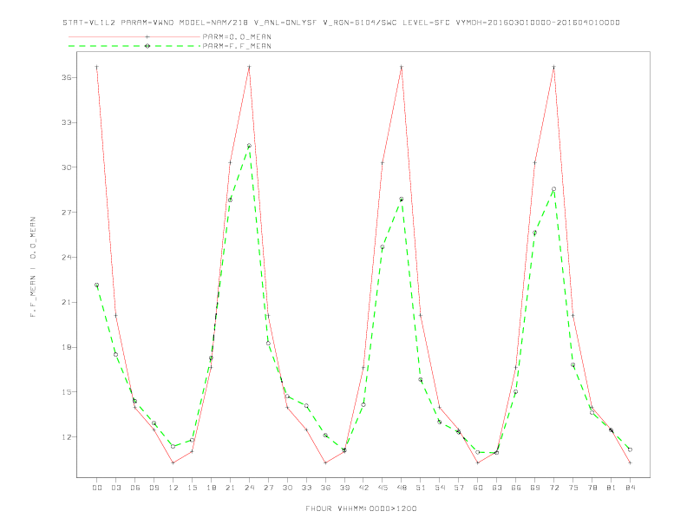Image resolution: width=687 pixels, height=531 pixels.
Task: Click the green forecast peak at hour 24
Action: pos(249,146)
